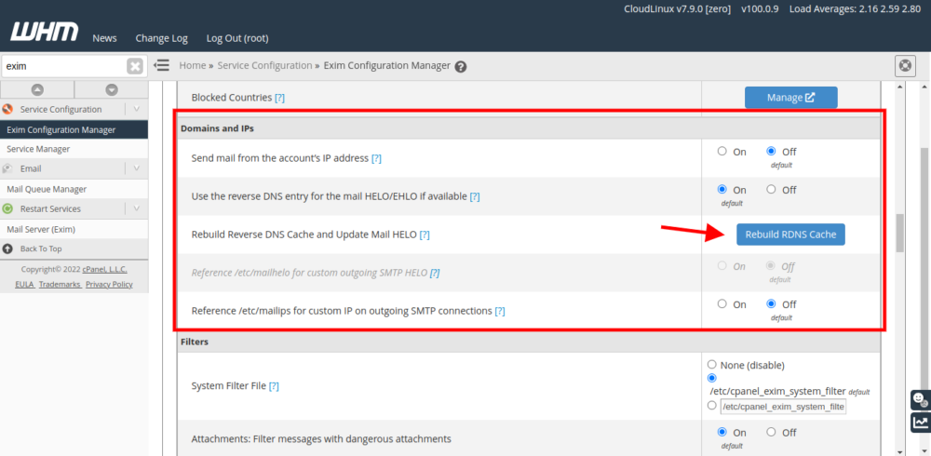Open help for reverse DNS HELO/EHLO option
The width and height of the screenshot is (931, 456).
(475, 196)
